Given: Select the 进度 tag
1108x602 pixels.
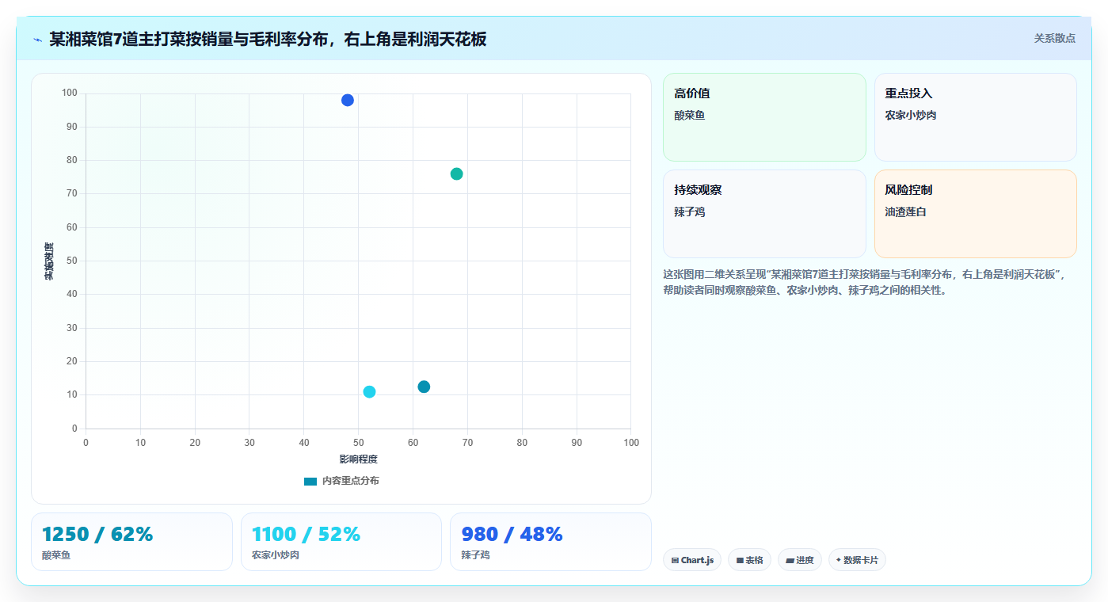Looking at the screenshot, I should [x=800, y=560].
